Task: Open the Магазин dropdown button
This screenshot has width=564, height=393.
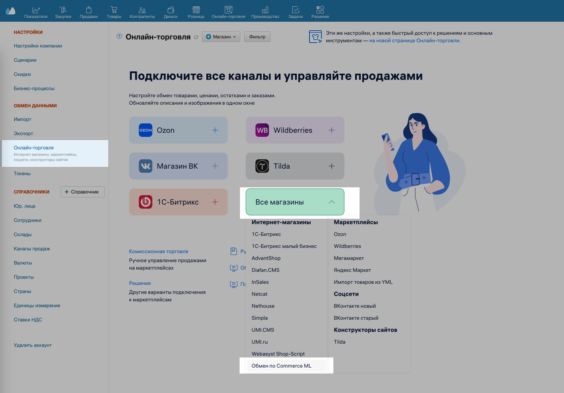Action: point(221,37)
